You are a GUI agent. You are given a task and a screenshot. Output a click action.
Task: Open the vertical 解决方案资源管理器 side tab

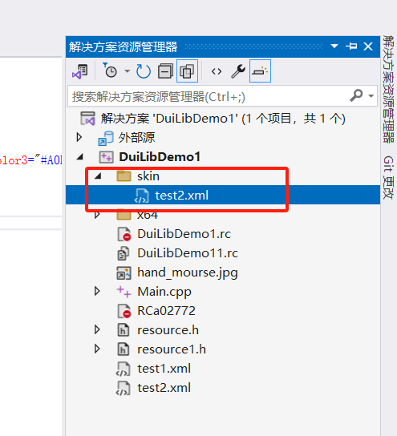(388, 89)
